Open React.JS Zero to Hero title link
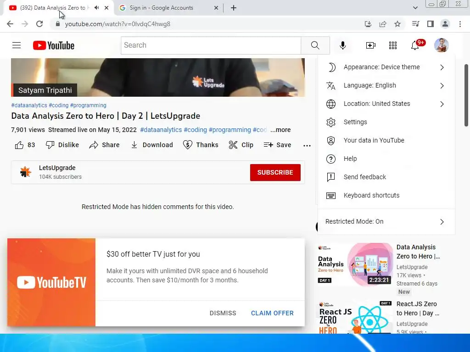This screenshot has height=352, width=470. coord(418,308)
